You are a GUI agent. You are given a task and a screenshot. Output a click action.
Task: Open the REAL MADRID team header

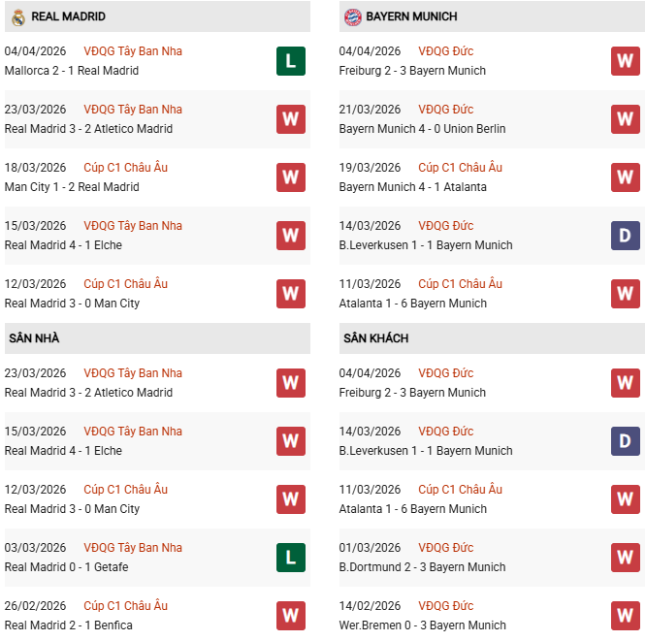[68, 16]
